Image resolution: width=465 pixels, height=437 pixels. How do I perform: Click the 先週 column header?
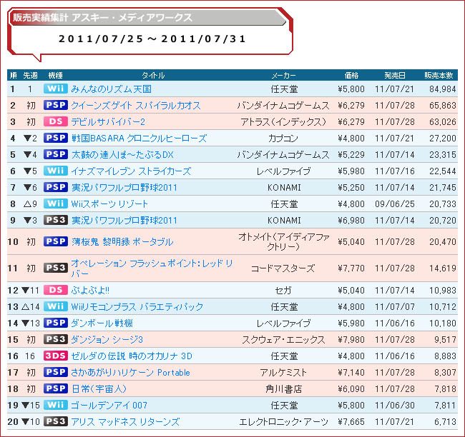[30, 75]
